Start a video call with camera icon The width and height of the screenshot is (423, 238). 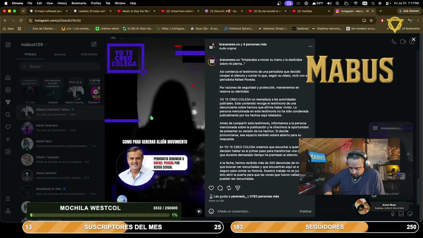(x=403, y=42)
